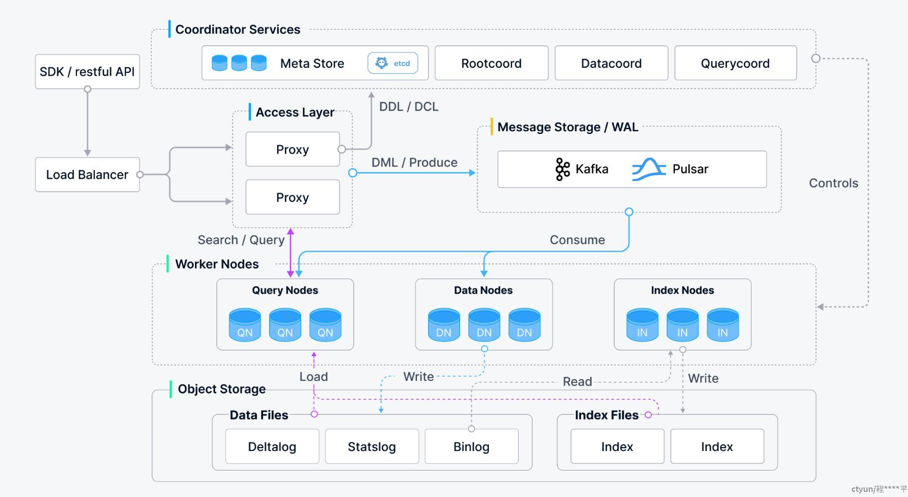
Task: Click the etcd gear icon in Meta Store
Action: [382, 63]
